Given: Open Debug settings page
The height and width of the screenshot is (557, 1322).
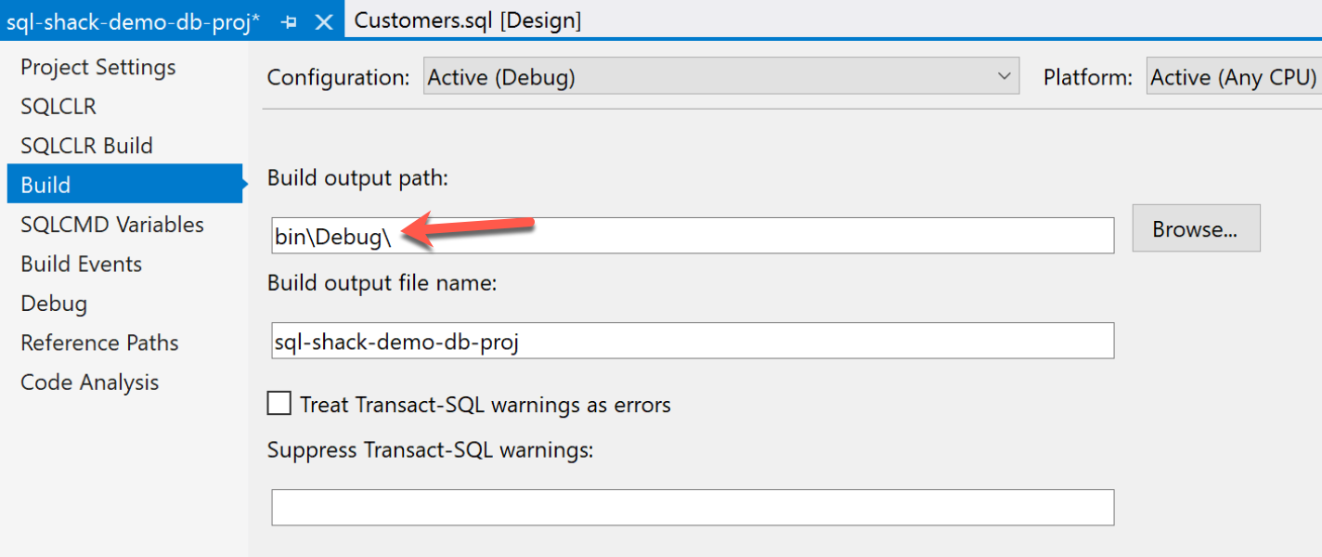Looking at the screenshot, I should click(54, 304).
